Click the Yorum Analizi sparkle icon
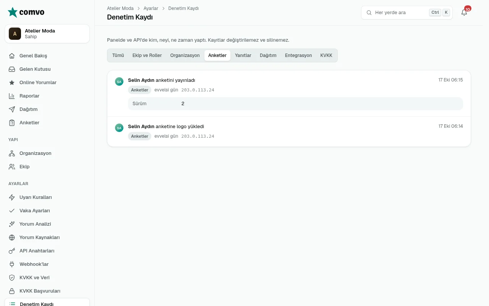 click(12, 224)
